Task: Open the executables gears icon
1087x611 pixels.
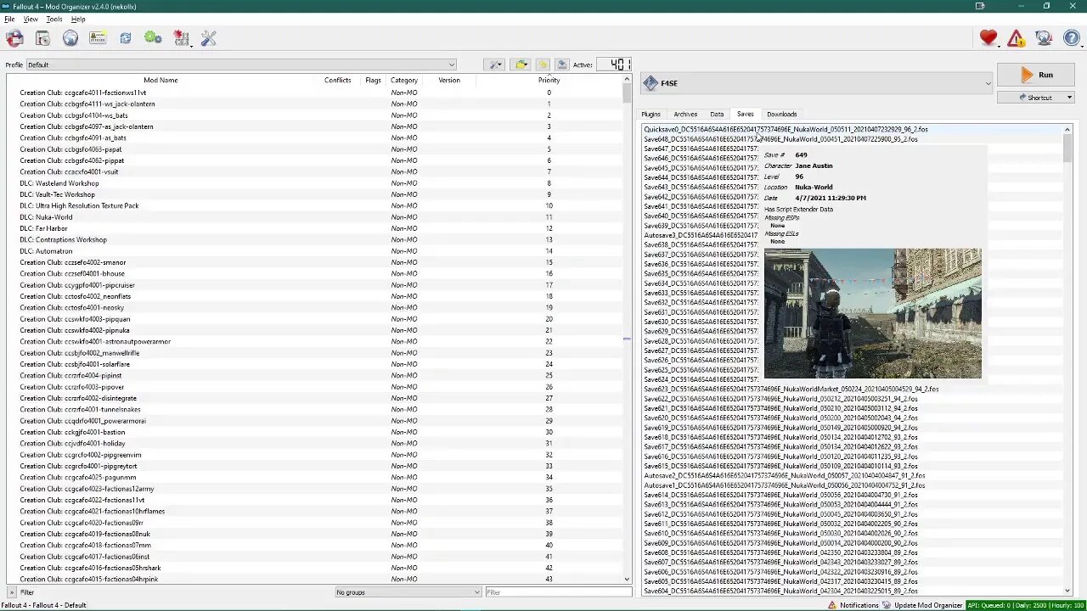Action: pos(153,38)
